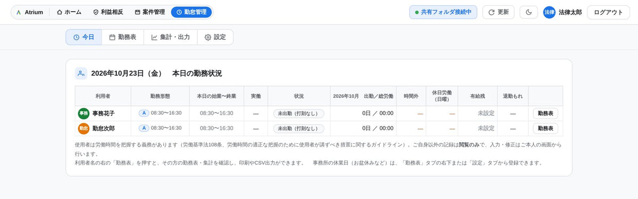Click the 状況 column header
638x199 pixels.
click(x=299, y=96)
